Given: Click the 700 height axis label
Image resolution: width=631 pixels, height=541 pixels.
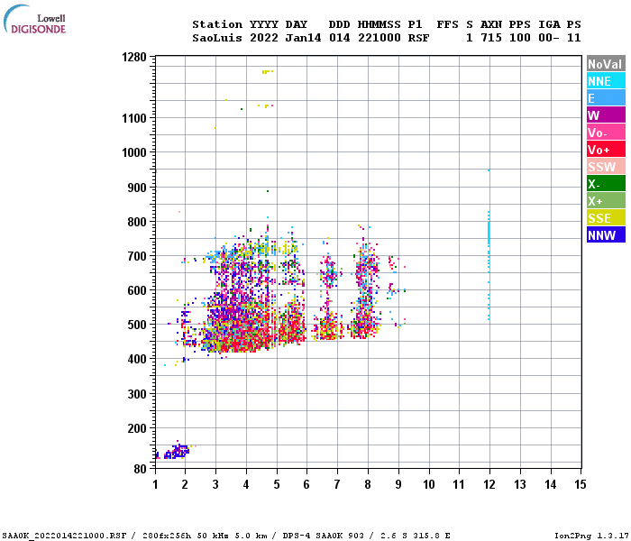Looking at the screenshot, I should [137, 256].
